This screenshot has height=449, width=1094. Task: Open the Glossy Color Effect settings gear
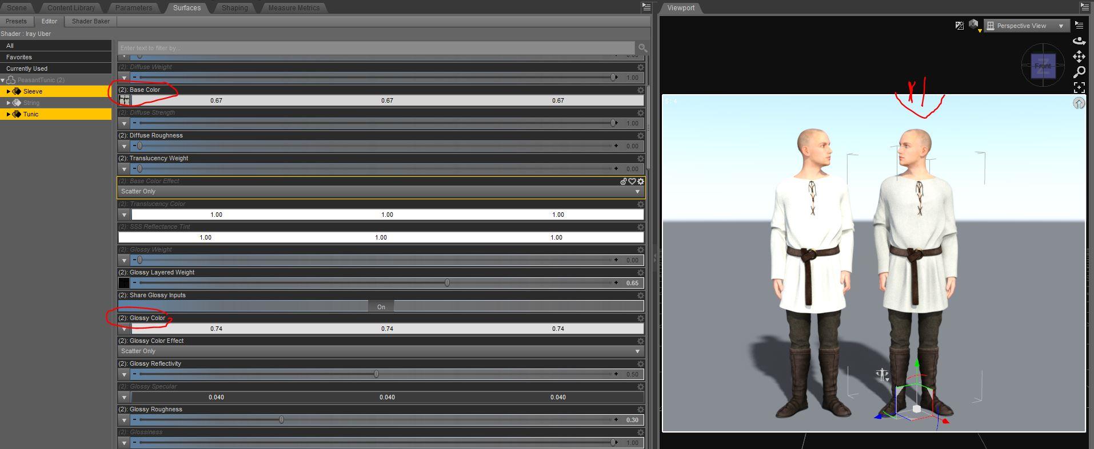pos(641,341)
